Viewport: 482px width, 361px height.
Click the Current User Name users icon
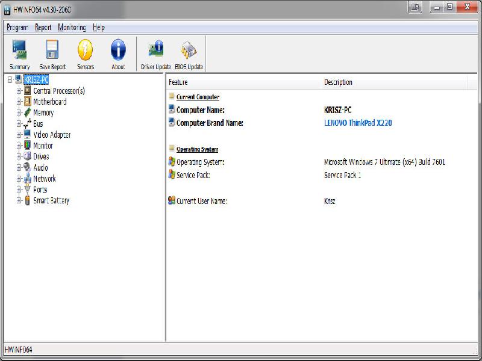point(172,200)
